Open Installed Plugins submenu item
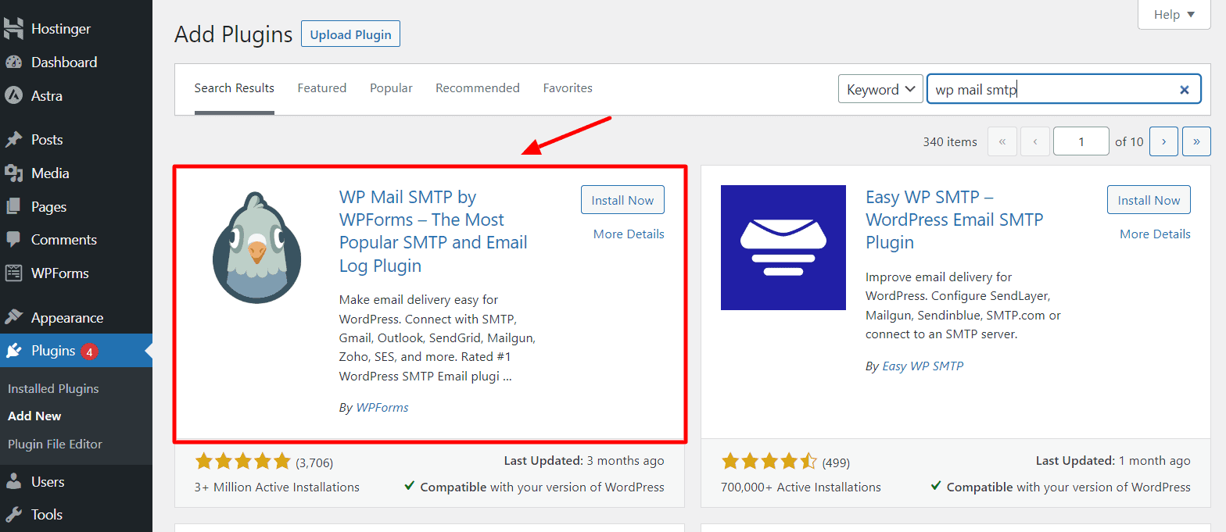The width and height of the screenshot is (1226, 532). 53,388
